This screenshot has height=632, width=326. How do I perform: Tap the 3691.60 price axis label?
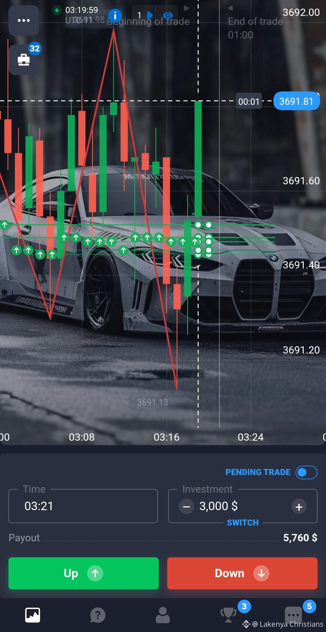tap(301, 181)
